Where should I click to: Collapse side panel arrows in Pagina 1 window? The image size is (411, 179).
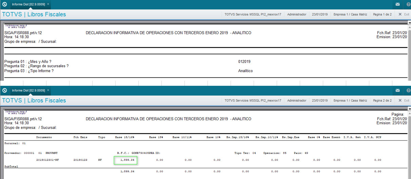coord(409,22)
